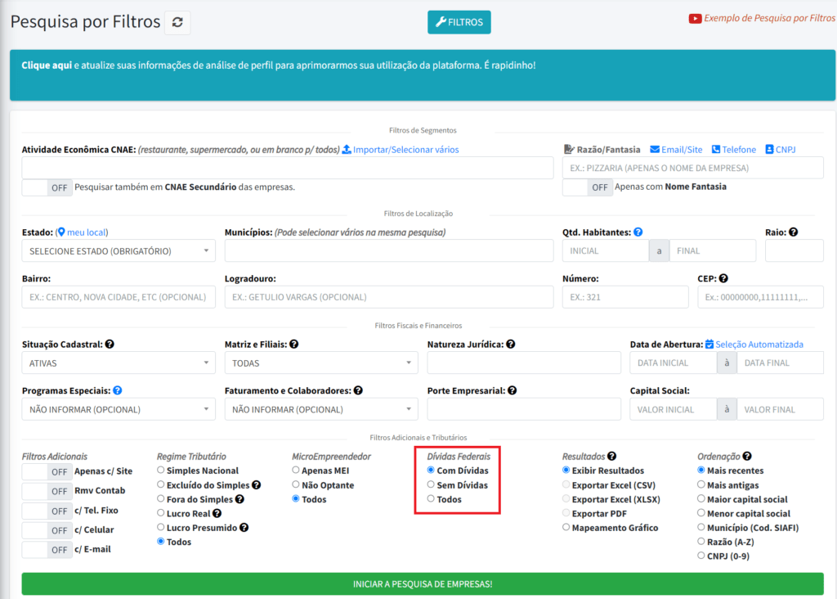Expand the Matriz e Filiais dropdown
This screenshot has width=837, height=599.
click(321, 363)
